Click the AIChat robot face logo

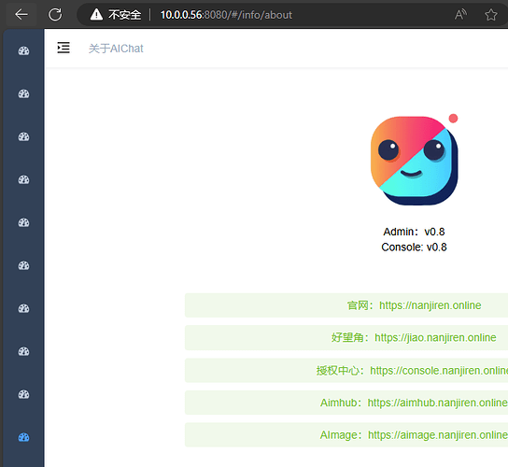pos(415,160)
